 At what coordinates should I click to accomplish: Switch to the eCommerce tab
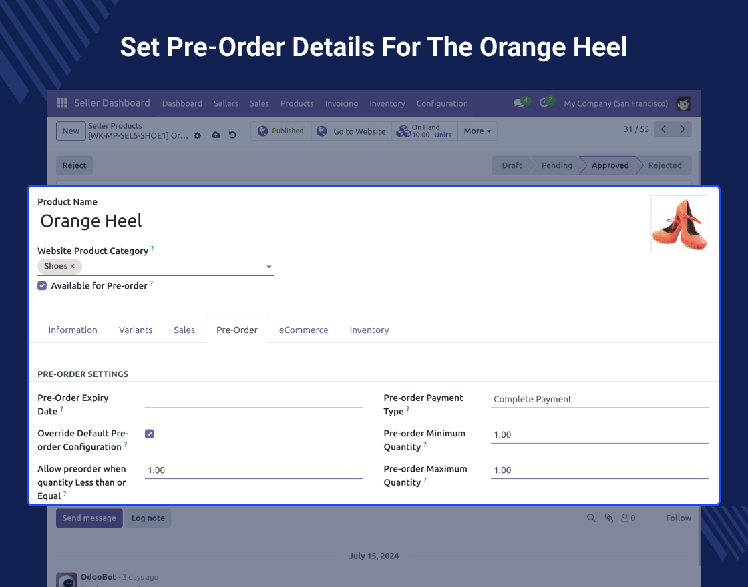pos(303,330)
